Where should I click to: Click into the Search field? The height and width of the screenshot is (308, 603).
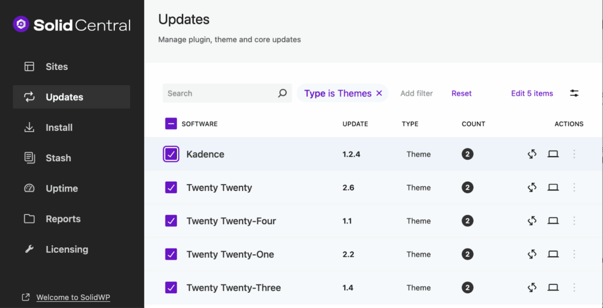(x=219, y=93)
